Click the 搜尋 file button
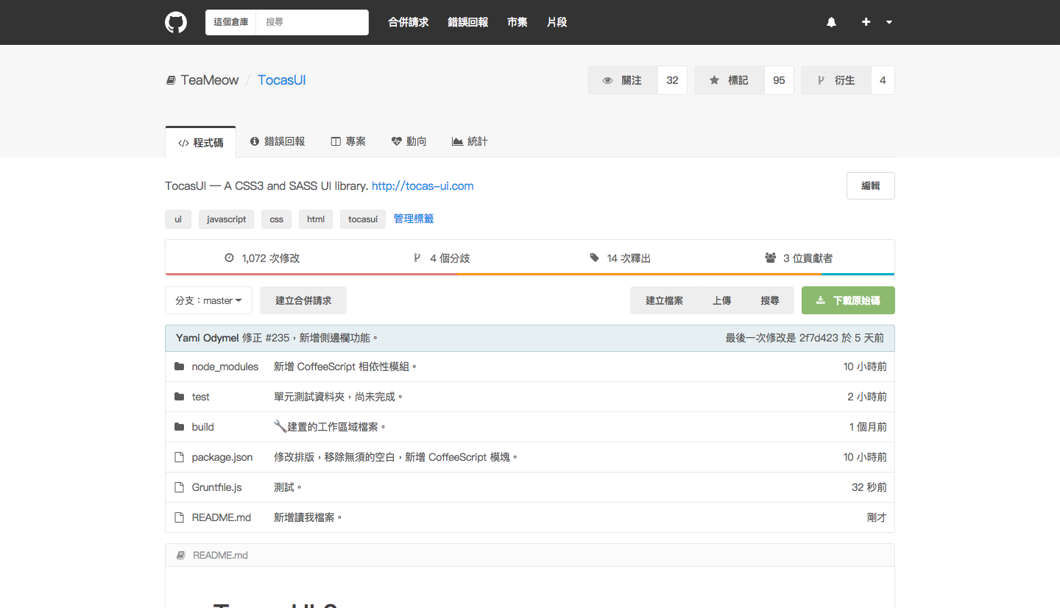The width and height of the screenshot is (1060, 608). click(x=770, y=300)
